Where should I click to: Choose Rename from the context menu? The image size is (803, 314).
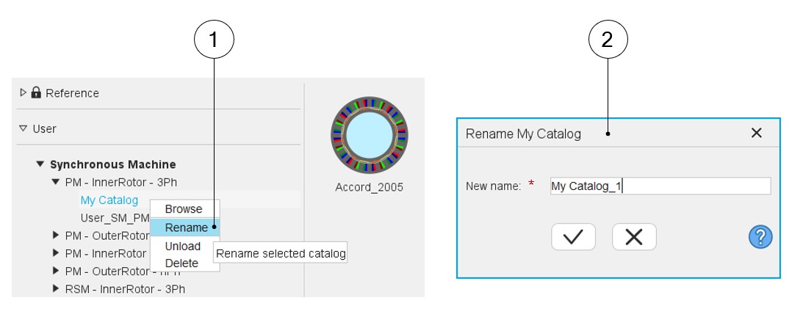coord(186,227)
